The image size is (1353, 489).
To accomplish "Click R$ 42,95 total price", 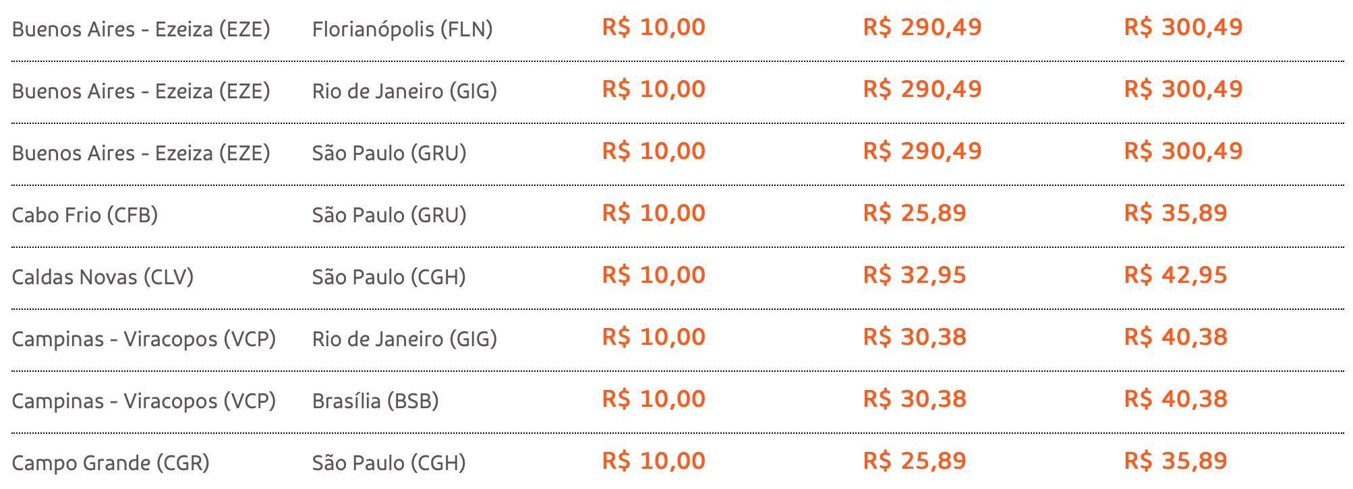I will coord(1176,275).
